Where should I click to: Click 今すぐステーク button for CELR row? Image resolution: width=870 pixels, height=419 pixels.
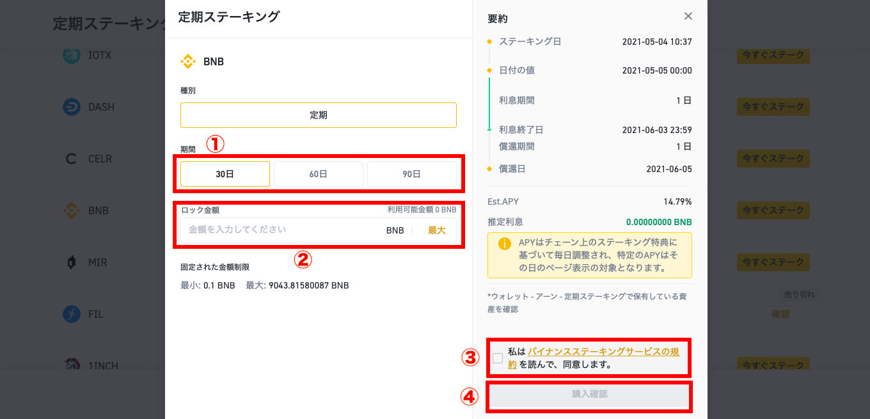click(x=773, y=159)
